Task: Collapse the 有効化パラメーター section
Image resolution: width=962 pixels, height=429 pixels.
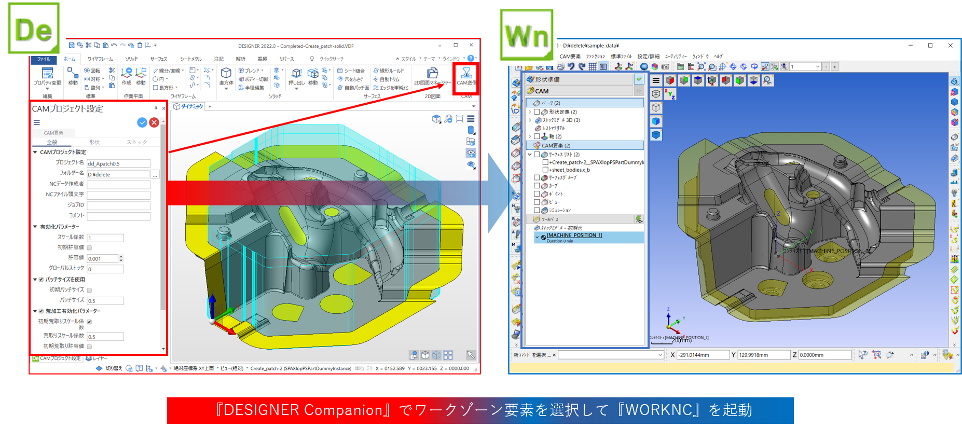Action: click(x=35, y=227)
